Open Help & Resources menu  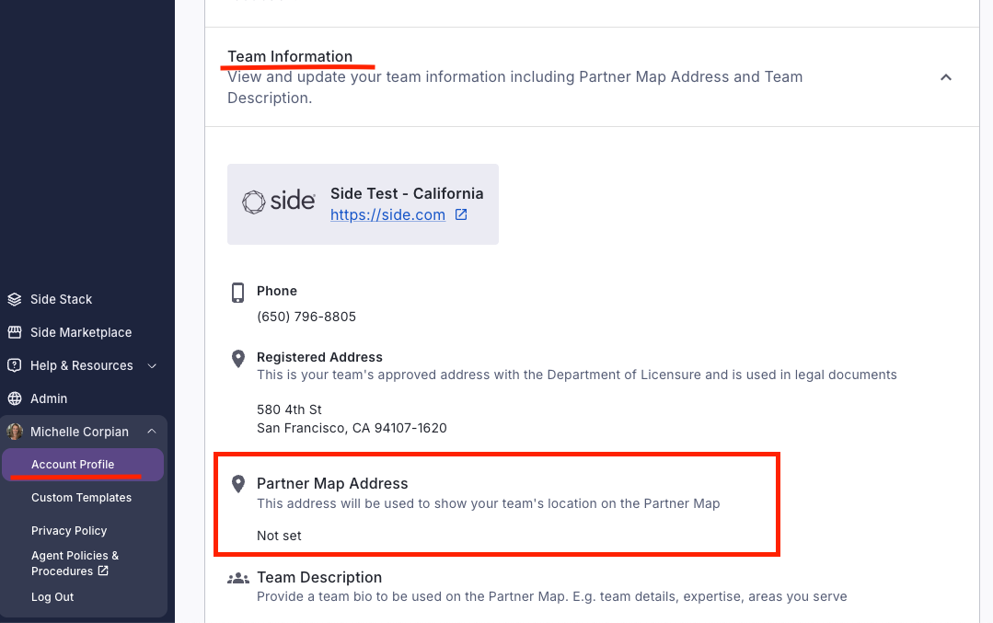point(82,365)
